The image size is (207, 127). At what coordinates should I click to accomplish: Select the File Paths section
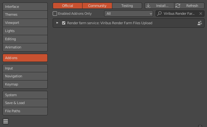click(x=25, y=111)
